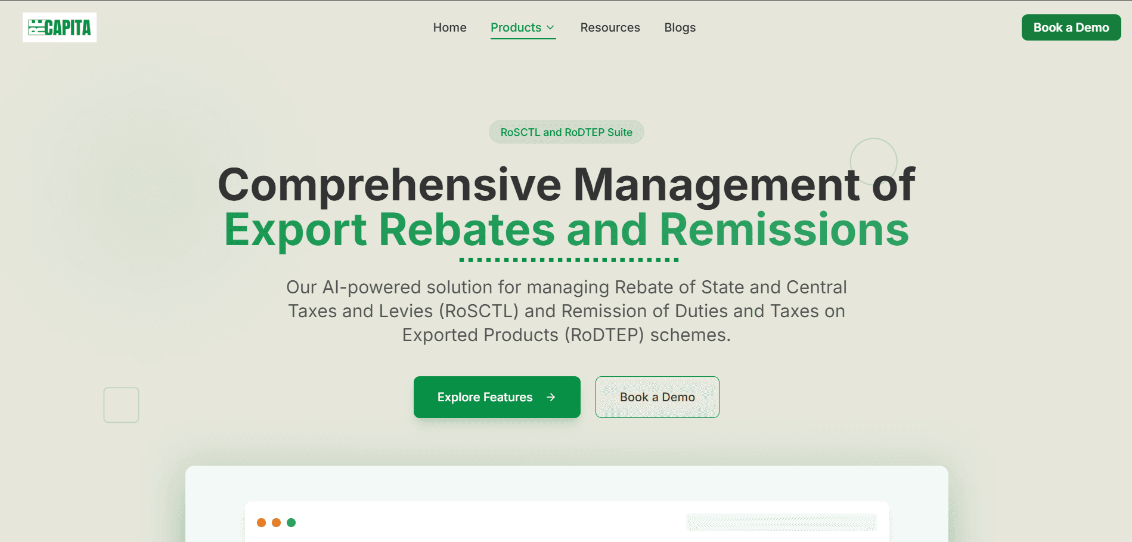Click the RoSCTL and RoDTEP Suite badge
The height and width of the screenshot is (542, 1132).
[x=566, y=132]
